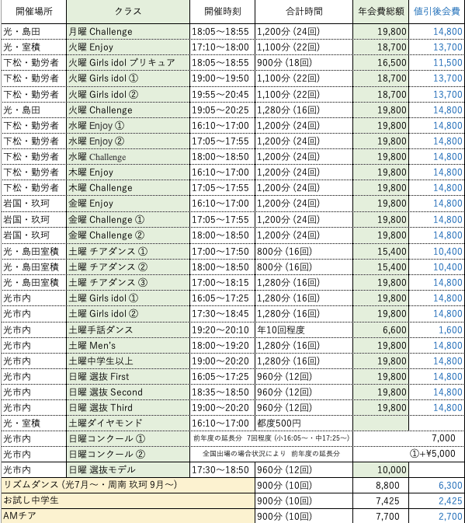Click the 8,800 annual fee cell
The width and height of the screenshot is (465, 523).
(380, 485)
